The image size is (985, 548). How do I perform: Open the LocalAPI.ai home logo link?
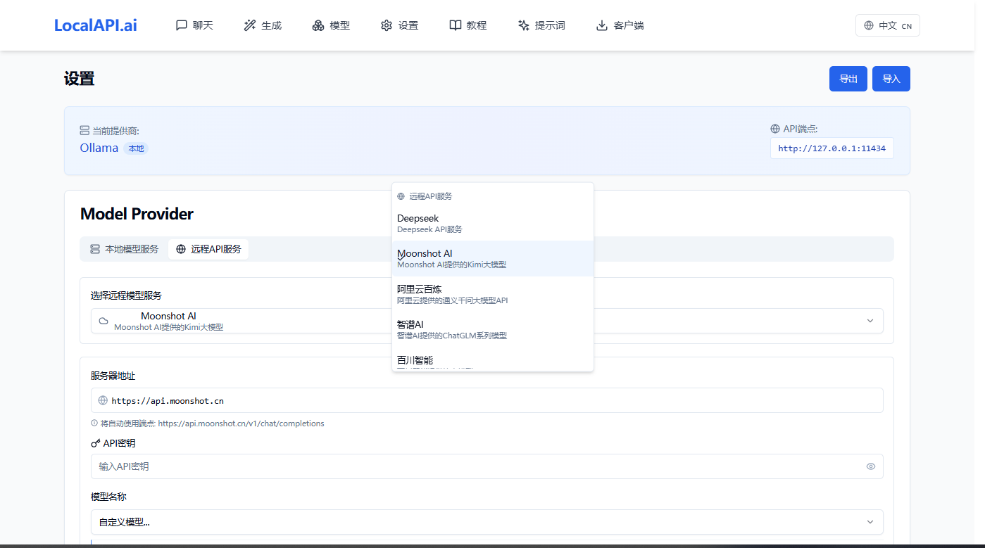coord(96,25)
